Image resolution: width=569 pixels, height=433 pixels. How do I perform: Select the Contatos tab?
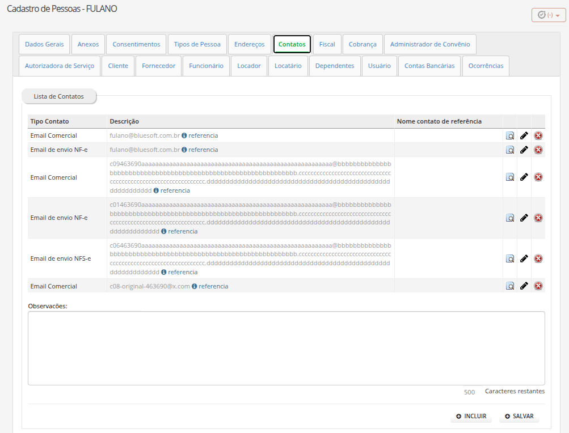click(x=292, y=44)
